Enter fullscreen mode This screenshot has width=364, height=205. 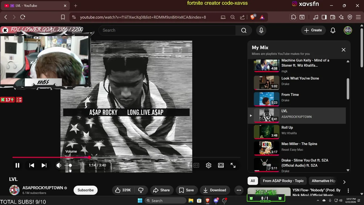(233, 165)
